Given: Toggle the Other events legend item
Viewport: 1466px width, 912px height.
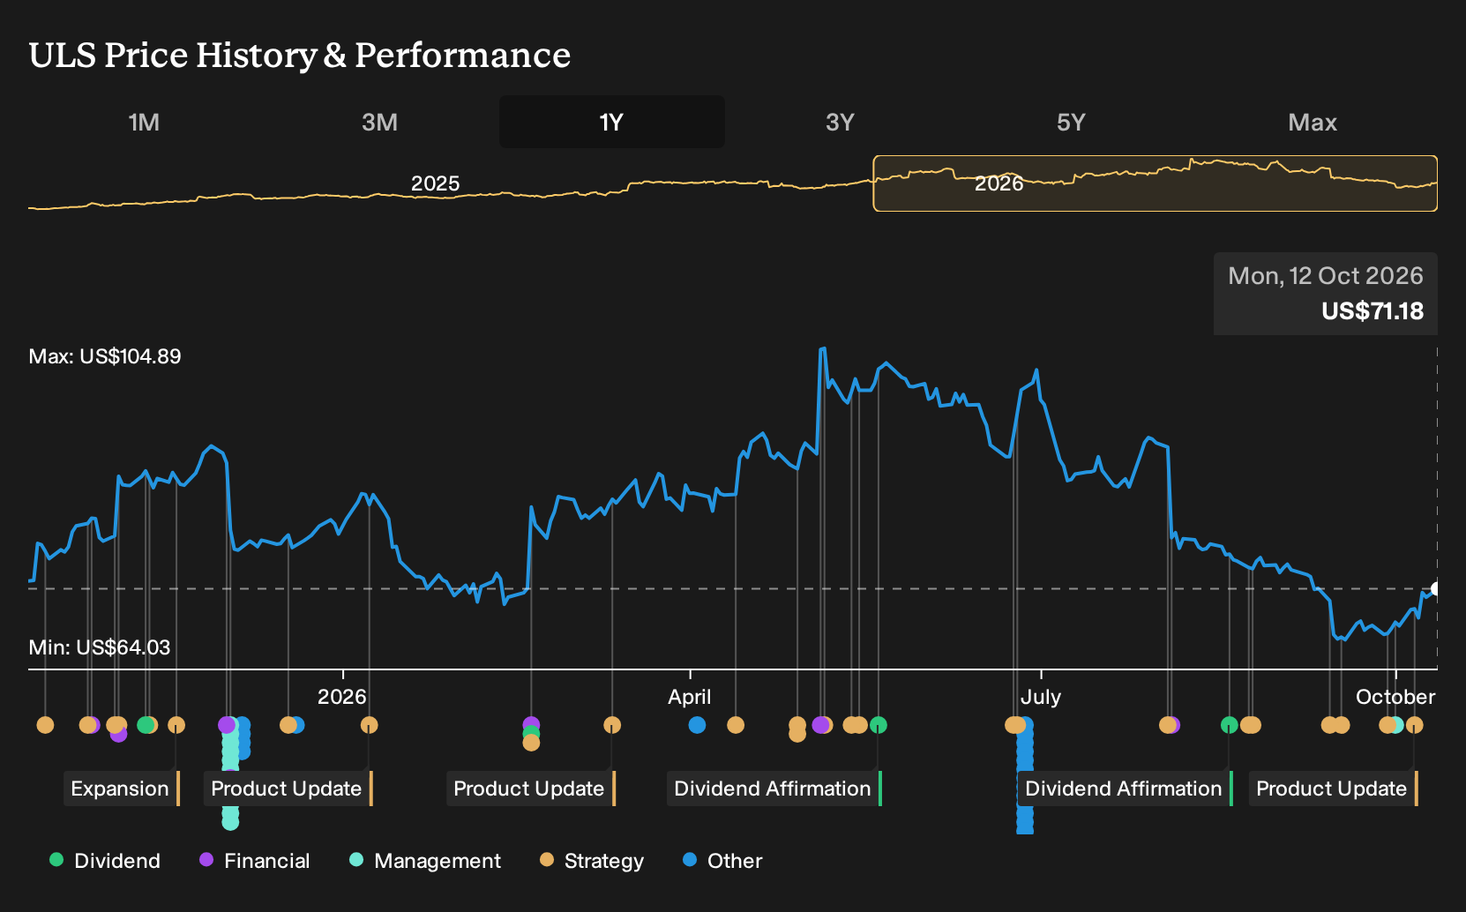Looking at the screenshot, I should (722, 860).
